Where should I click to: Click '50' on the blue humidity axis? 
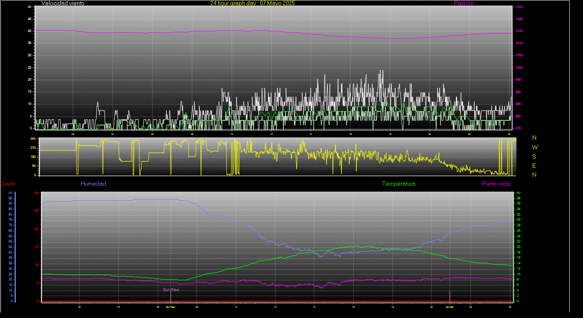10,247
